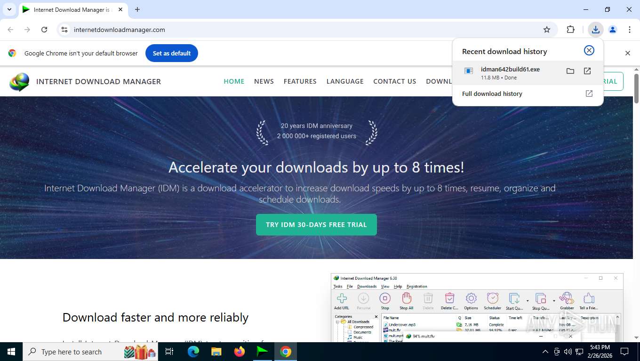Click the IDM globe logo
640x361 pixels.
tap(19, 82)
